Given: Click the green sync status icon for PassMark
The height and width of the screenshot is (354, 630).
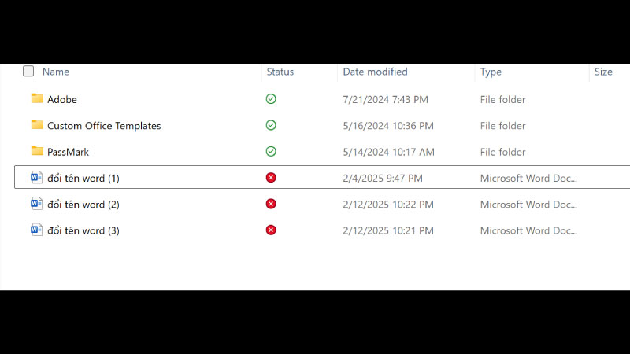Looking at the screenshot, I should (x=271, y=151).
